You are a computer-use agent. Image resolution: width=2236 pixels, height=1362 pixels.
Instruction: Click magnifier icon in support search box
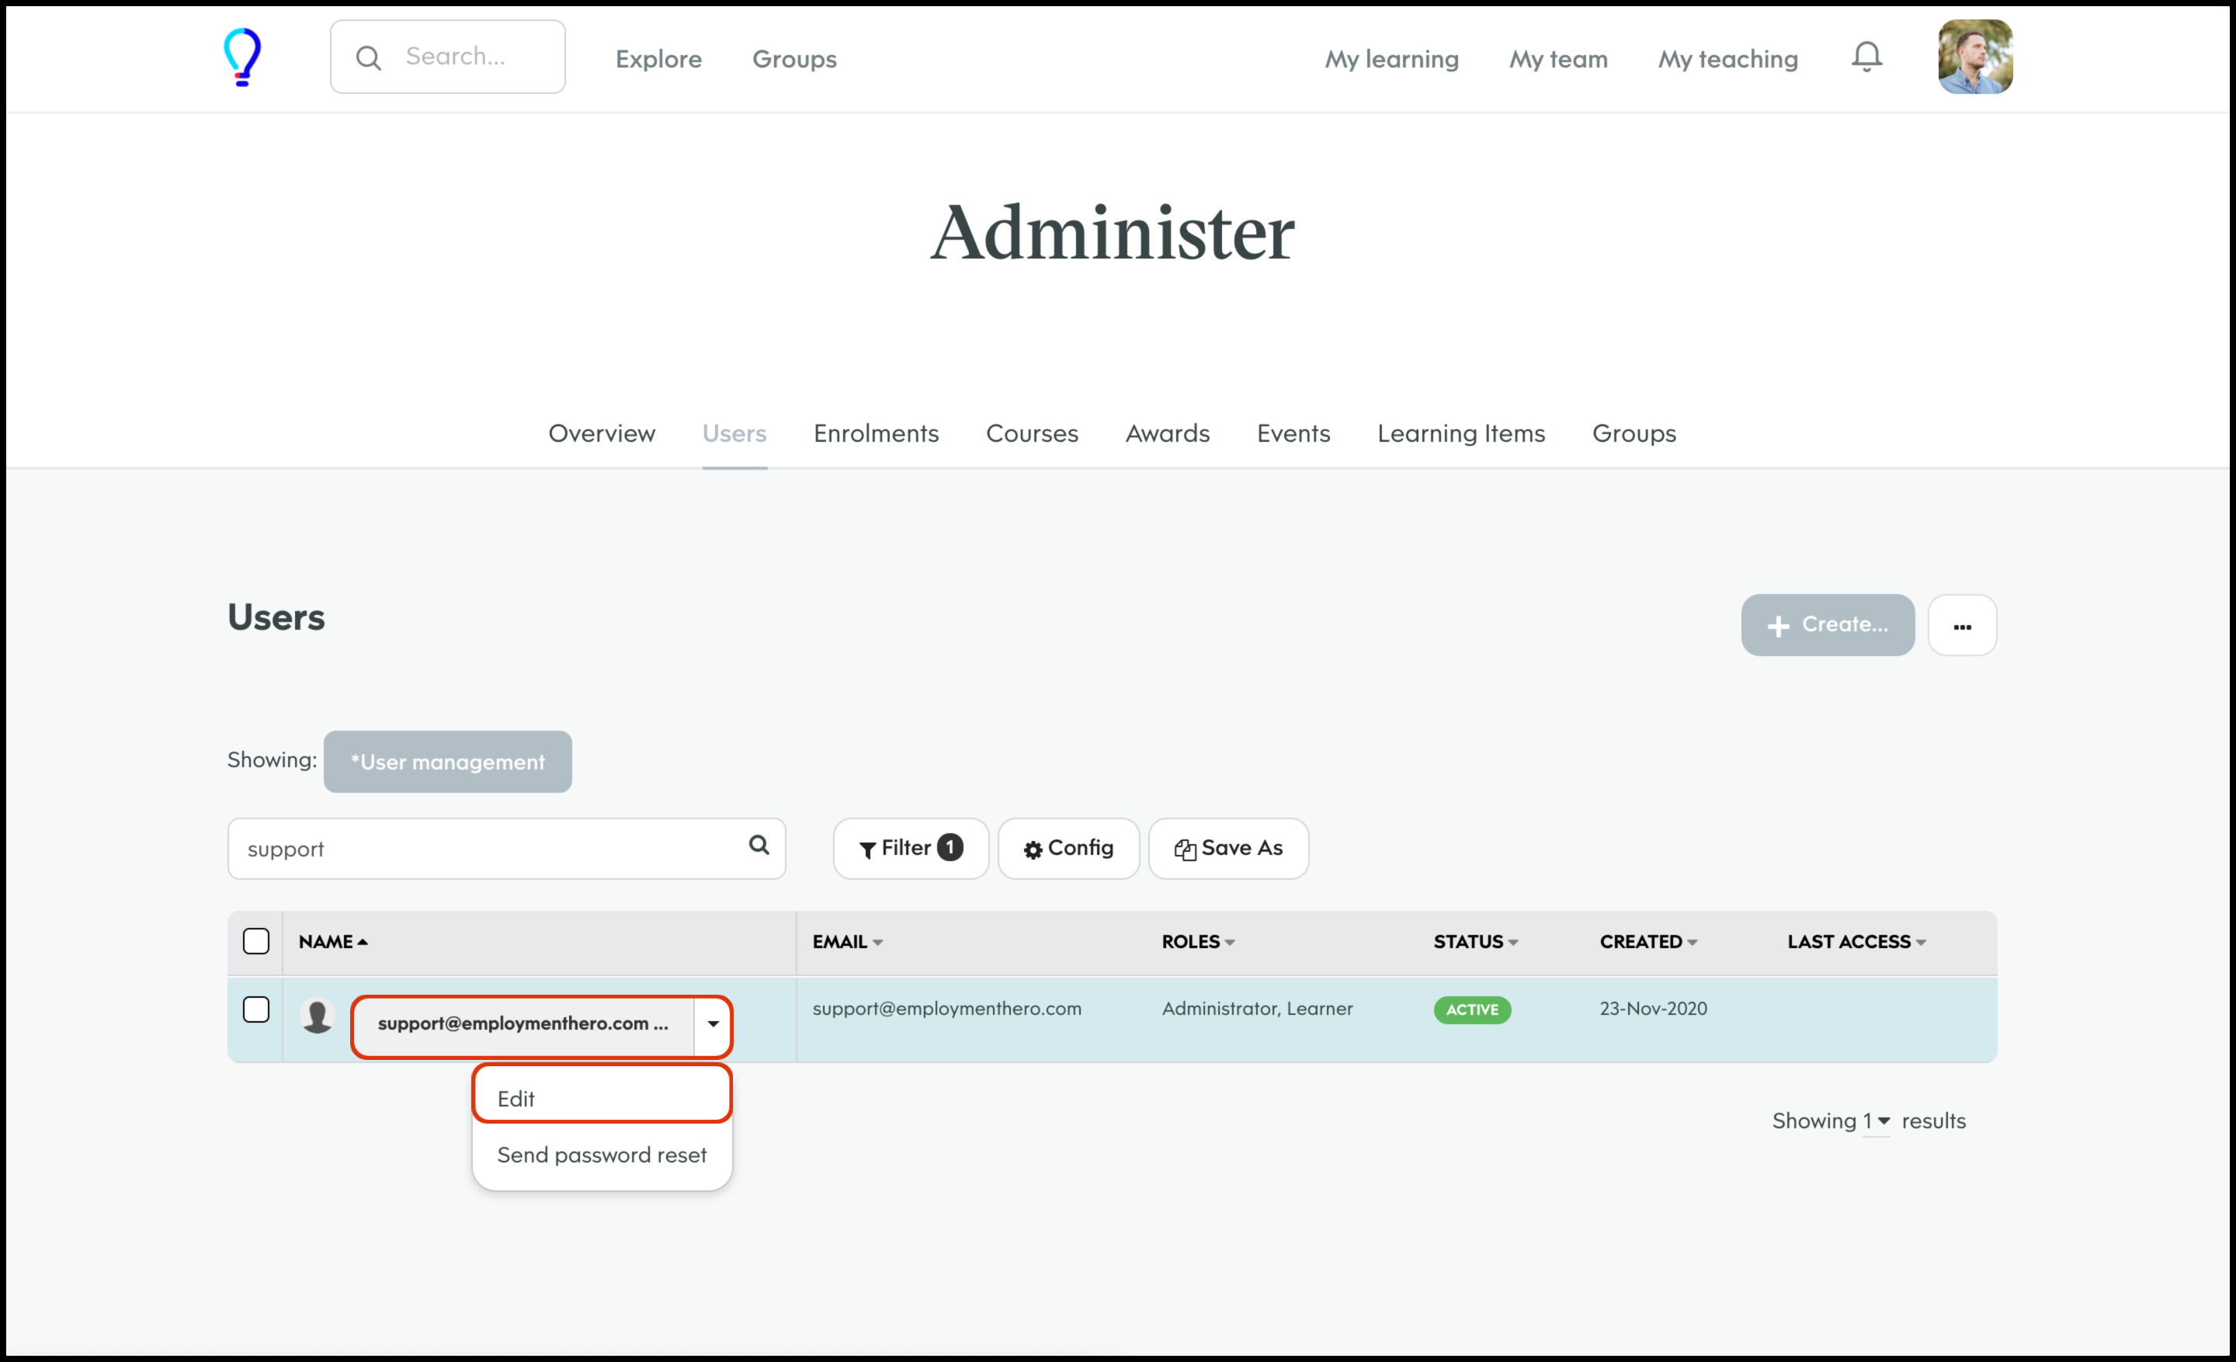point(759,846)
